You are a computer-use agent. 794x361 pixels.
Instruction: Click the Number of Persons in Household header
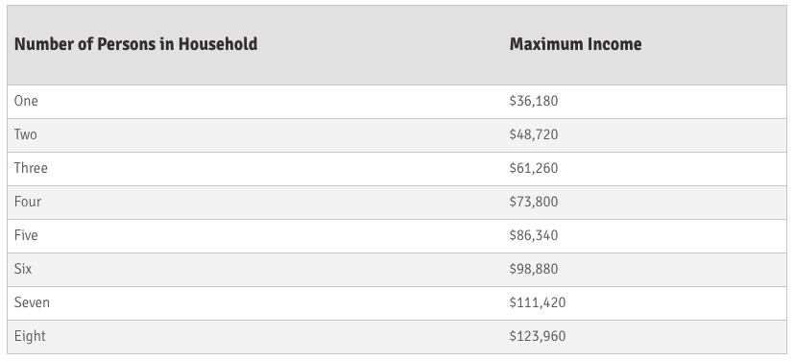coord(135,44)
